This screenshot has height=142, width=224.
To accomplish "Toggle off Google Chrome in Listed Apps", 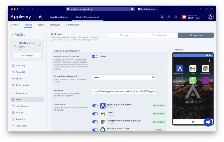I will pos(95,122).
